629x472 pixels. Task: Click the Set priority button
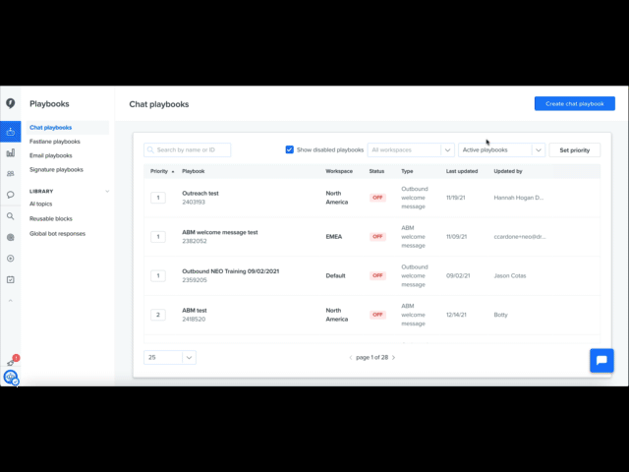pos(574,150)
